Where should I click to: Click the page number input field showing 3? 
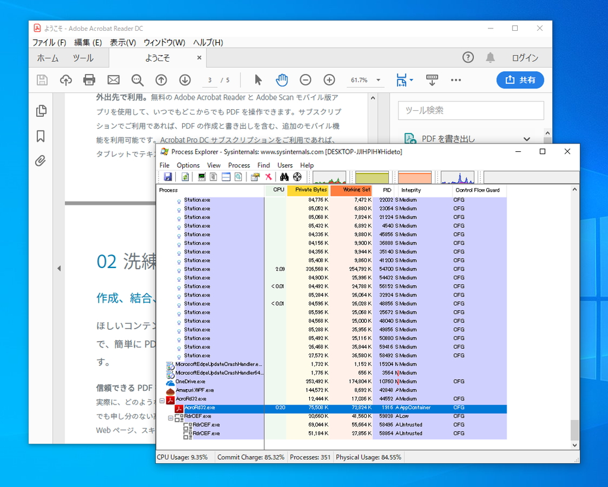(210, 79)
